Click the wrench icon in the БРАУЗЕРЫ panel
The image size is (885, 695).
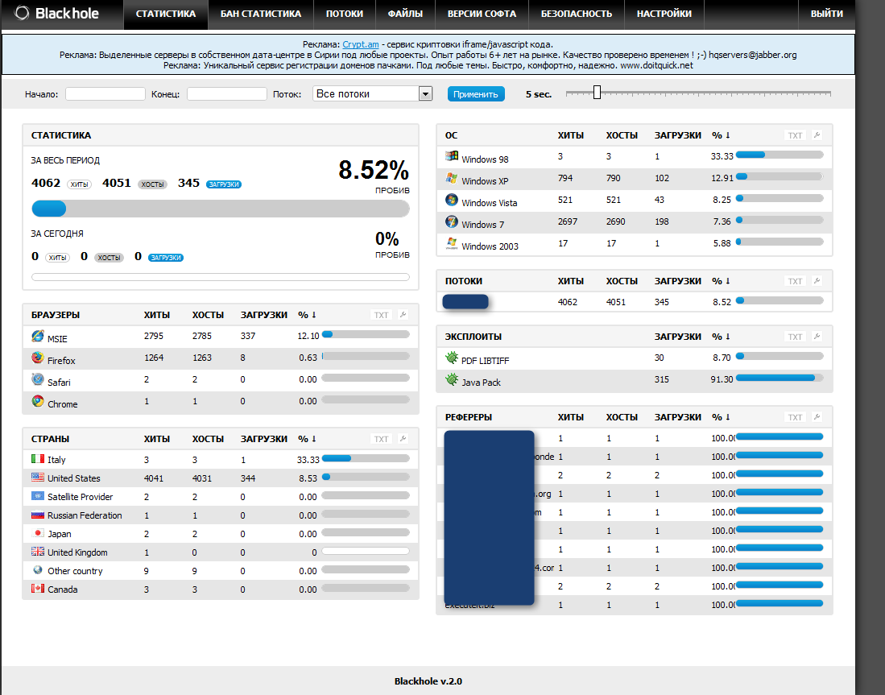403,314
